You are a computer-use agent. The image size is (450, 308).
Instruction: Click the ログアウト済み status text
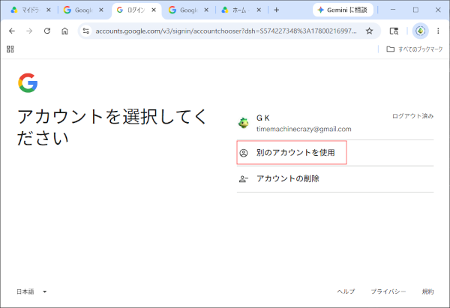412,116
